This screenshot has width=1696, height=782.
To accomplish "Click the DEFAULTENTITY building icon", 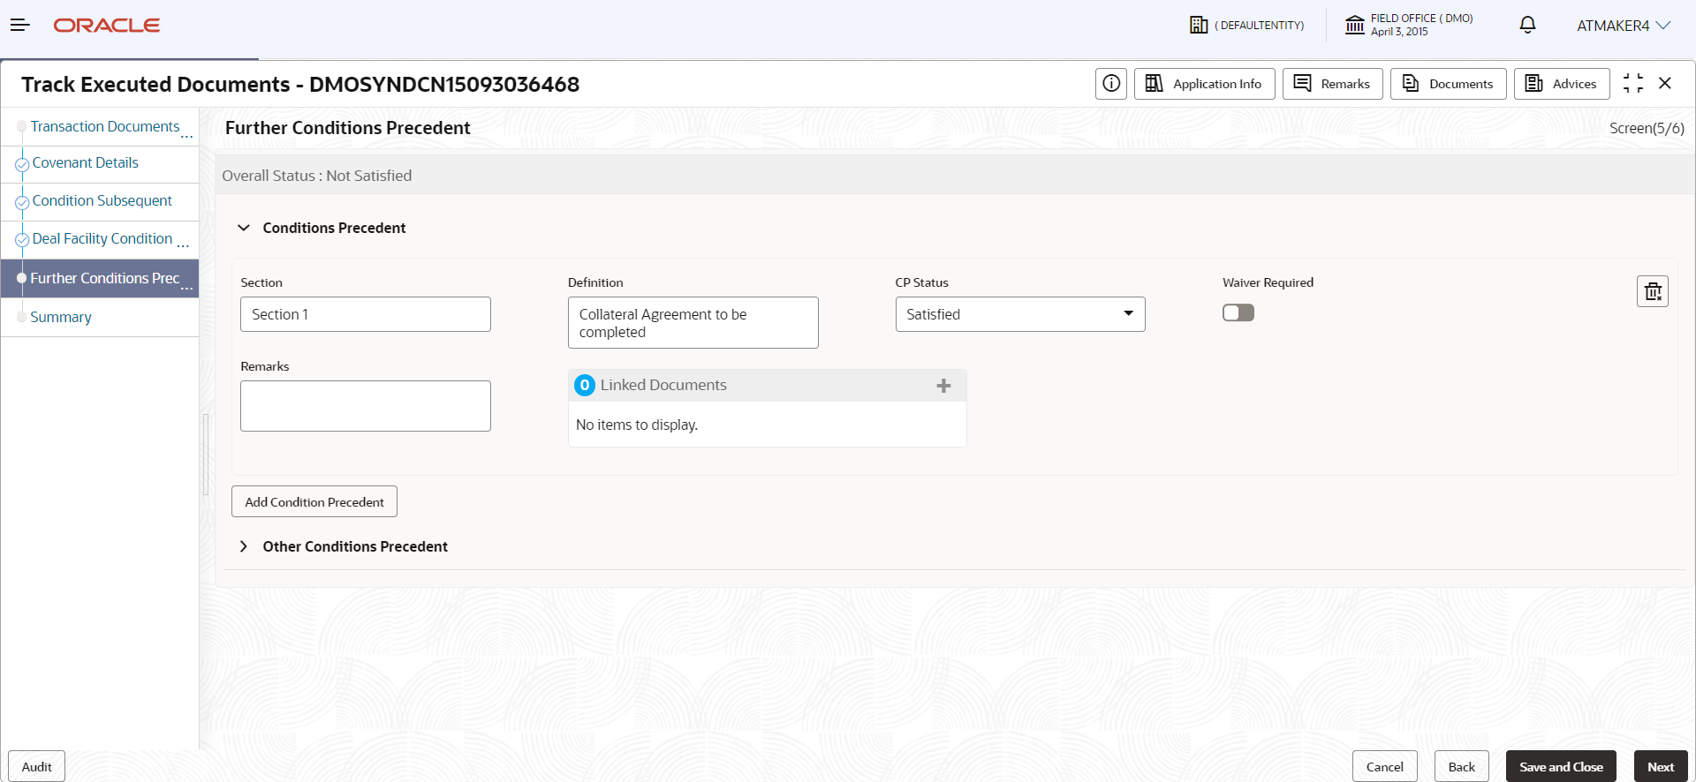I will [1199, 25].
